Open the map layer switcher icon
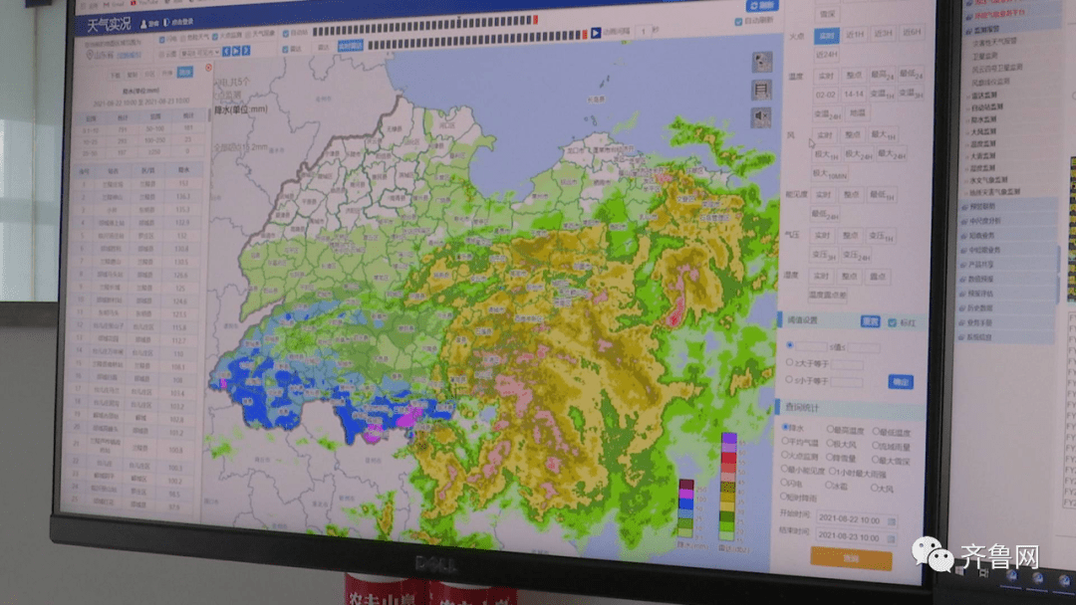Image resolution: width=1076 pixels, height=605 pixels. tap(762, 62)
